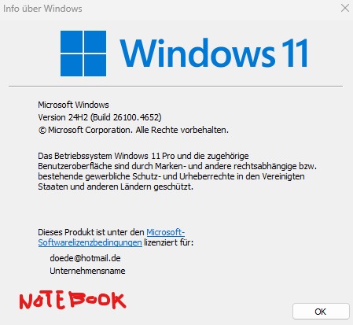Screen dimensions: 353x325
Task: Click the large Windows 11 wordmark
Action: click(x=214, y=54)
